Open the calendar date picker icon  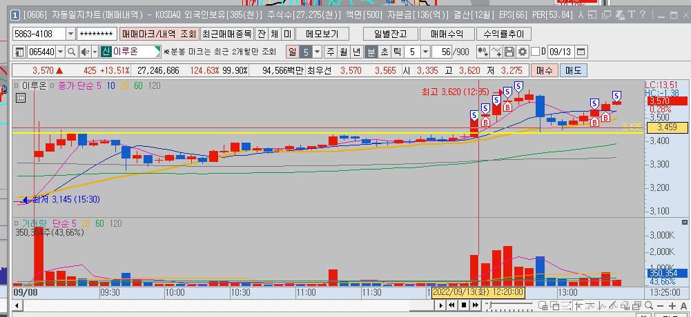[x=581, y=52]
